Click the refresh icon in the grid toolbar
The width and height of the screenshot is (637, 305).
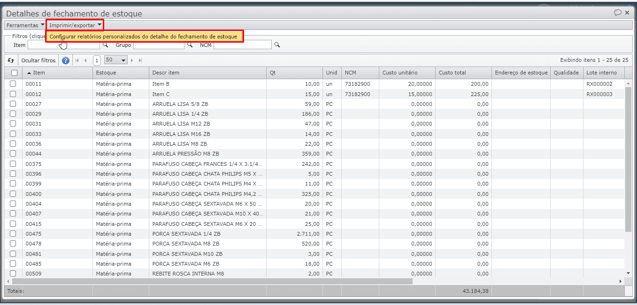click(11, 60)
